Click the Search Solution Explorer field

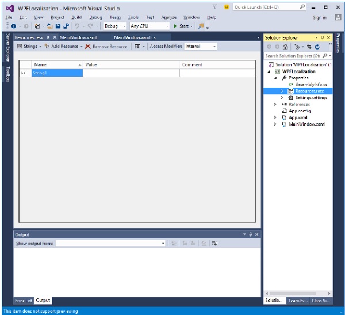pos(293,56)
